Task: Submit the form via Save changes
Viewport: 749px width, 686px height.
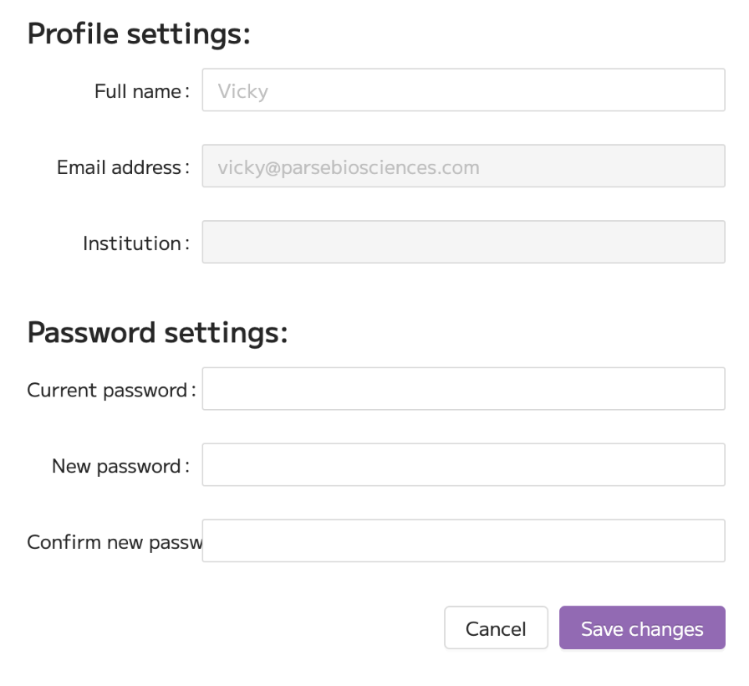Action: coord(642,627)
